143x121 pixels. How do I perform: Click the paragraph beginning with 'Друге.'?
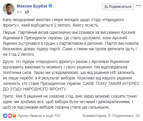pyautogui.click(x=71, y=75)
